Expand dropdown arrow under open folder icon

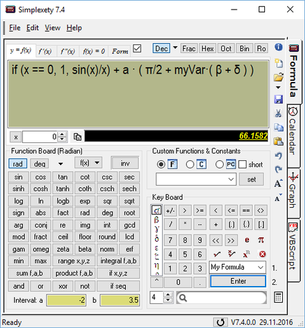coord(278,88)
